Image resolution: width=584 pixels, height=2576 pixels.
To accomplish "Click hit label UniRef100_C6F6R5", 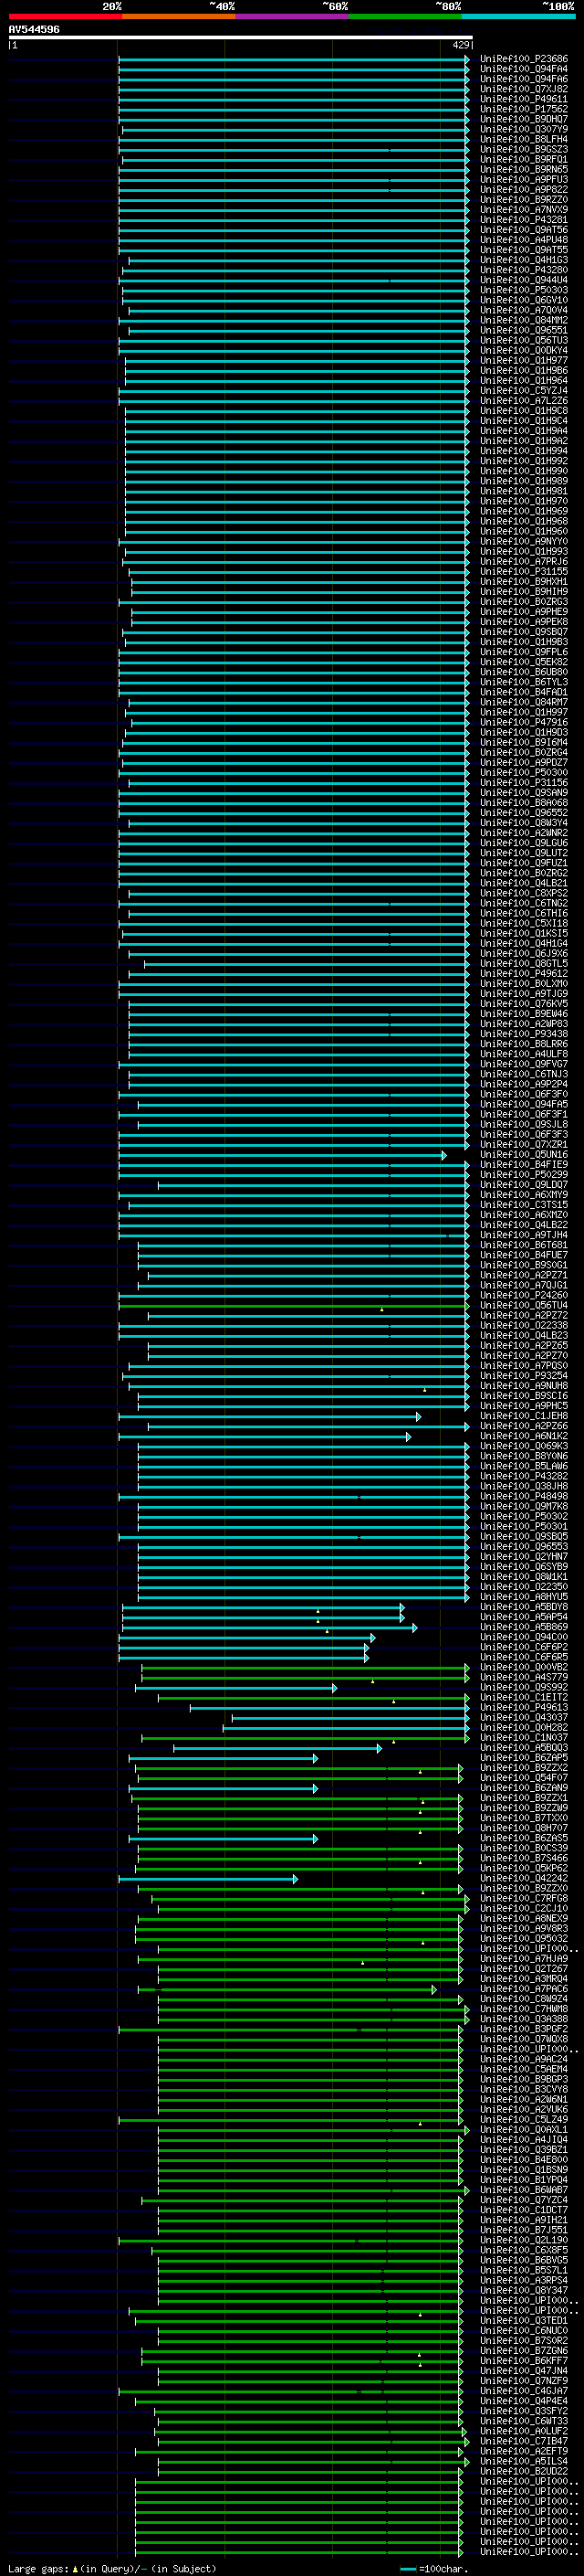I will (x=524, y=1658).
